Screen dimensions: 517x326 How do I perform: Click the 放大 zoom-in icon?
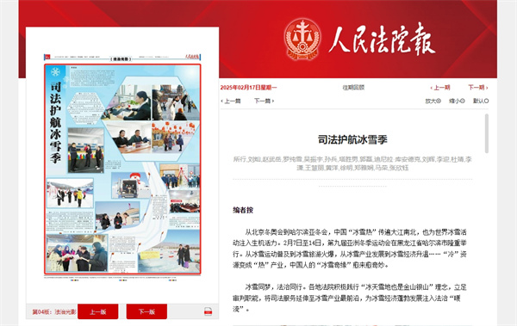click(439, 101)
